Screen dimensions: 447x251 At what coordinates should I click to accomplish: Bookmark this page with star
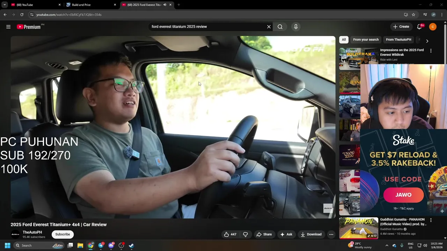coord(413,15)
